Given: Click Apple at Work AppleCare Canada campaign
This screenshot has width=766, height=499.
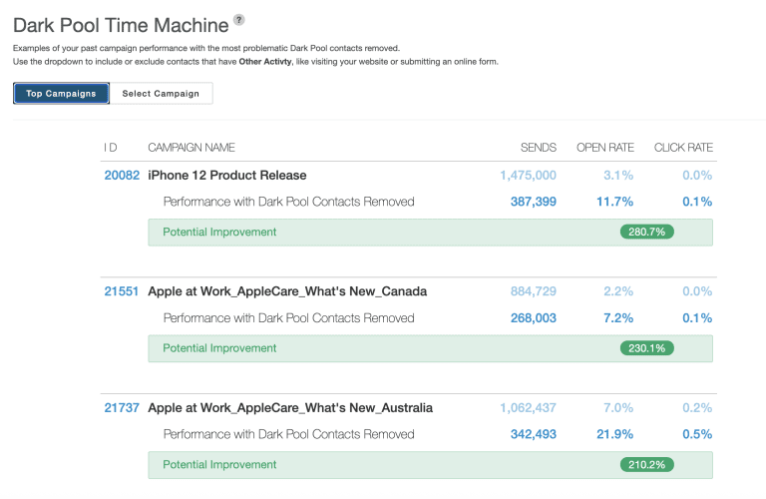Looking at the screenshot, I should [287, 292].
